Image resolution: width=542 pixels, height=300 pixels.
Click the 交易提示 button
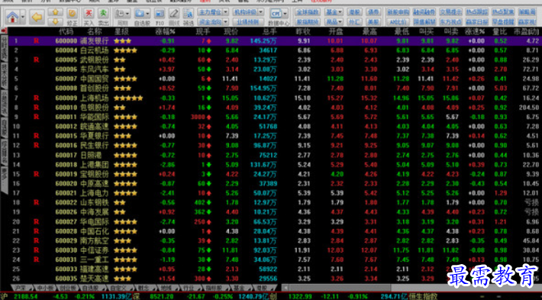(450, 12)
